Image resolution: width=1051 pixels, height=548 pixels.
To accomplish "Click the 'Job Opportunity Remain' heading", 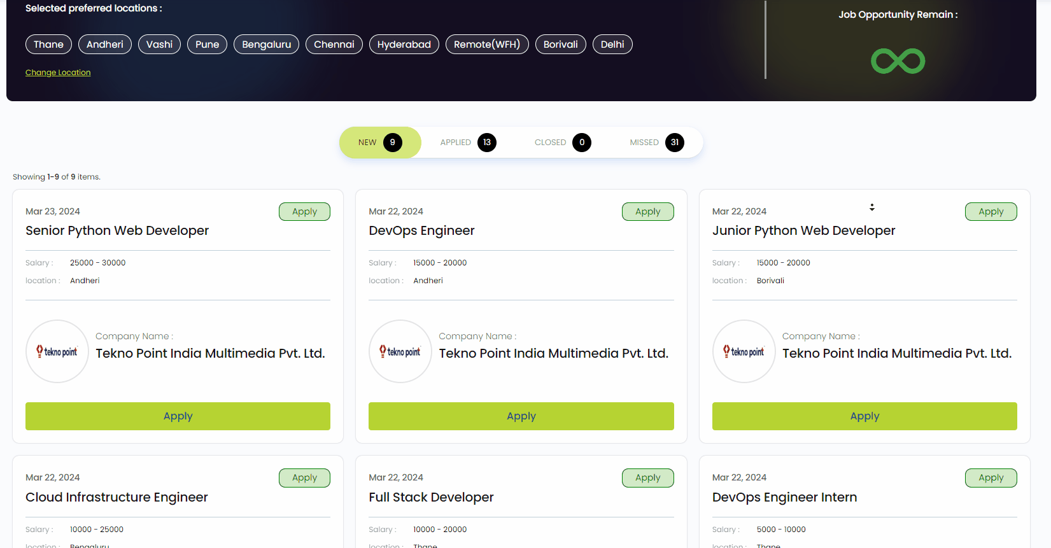I will (x=898, y=15).
